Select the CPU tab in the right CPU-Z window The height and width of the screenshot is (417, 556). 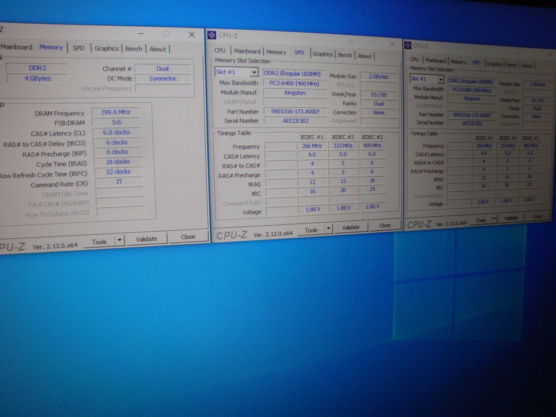(414, 59)
